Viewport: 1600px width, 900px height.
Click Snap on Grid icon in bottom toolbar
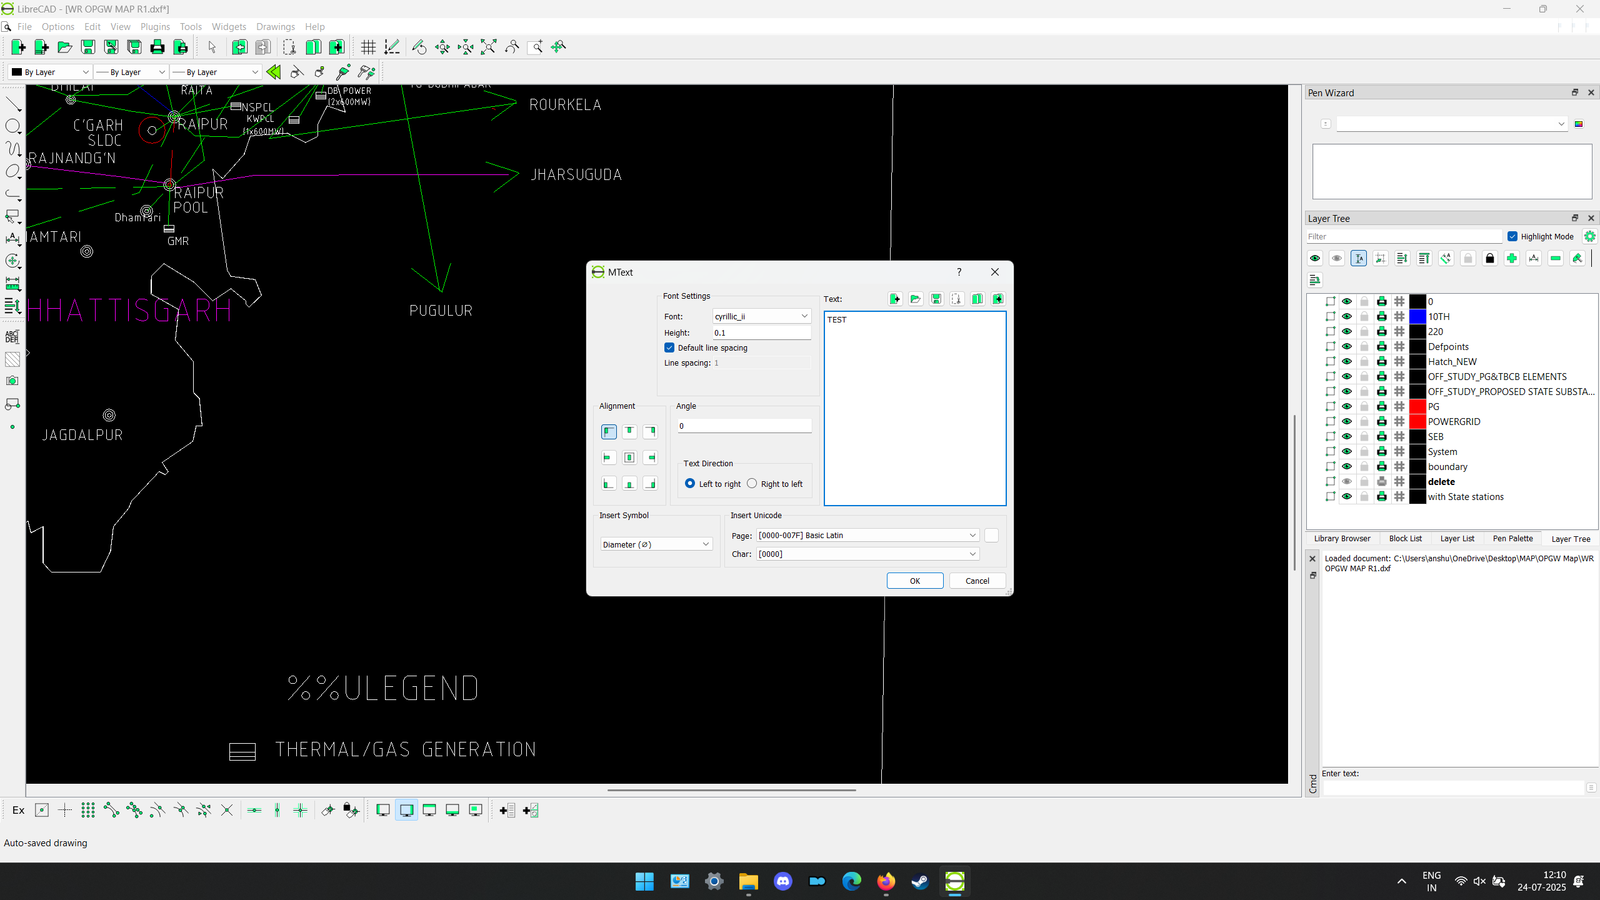click(88, 811)
